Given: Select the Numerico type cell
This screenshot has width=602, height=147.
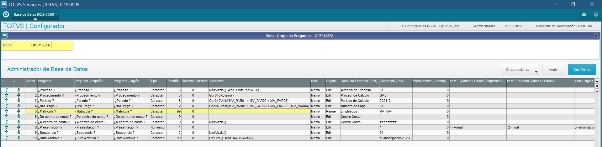Looking at the screenshot, I should click(x=158, y=127).
